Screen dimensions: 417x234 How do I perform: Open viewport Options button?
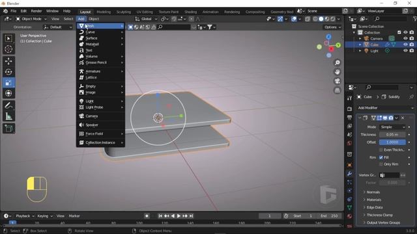pos(332,27)
